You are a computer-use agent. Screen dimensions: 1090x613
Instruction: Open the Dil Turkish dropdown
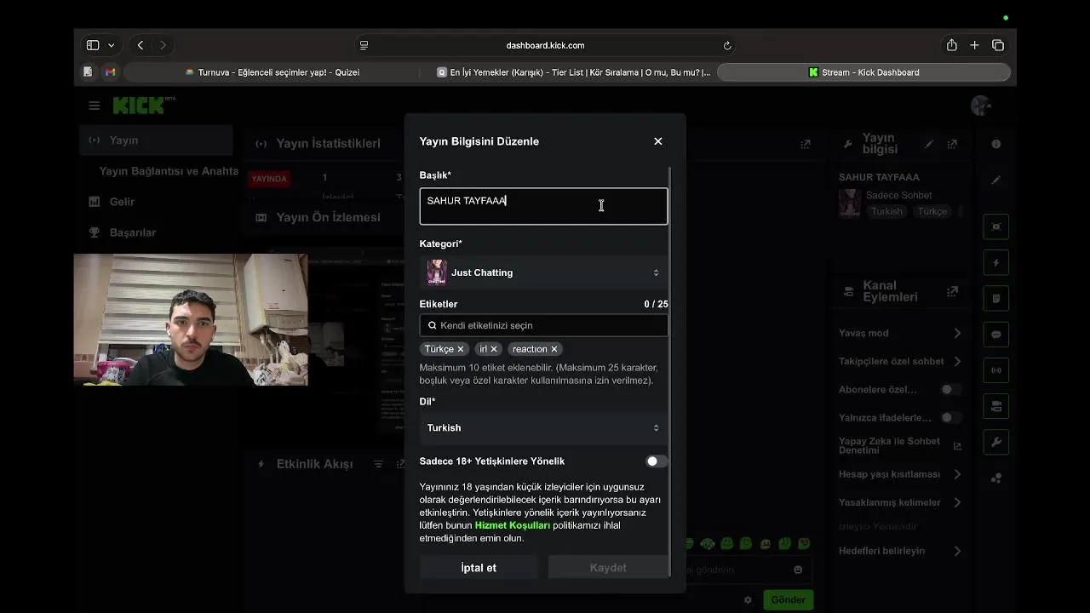click(543, 427)
